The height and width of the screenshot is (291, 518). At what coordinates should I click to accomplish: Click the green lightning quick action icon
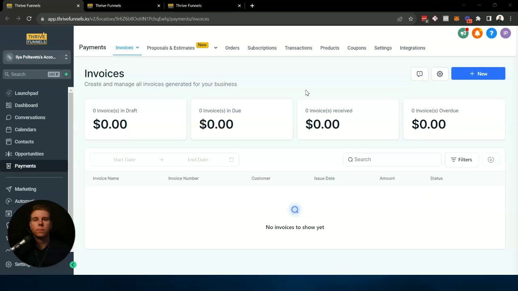[66, 74]
